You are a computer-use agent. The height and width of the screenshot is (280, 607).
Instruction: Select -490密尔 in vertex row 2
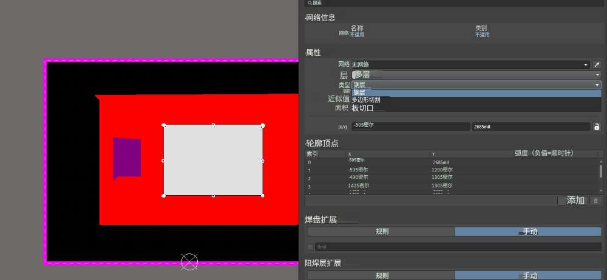pos(358,177)
